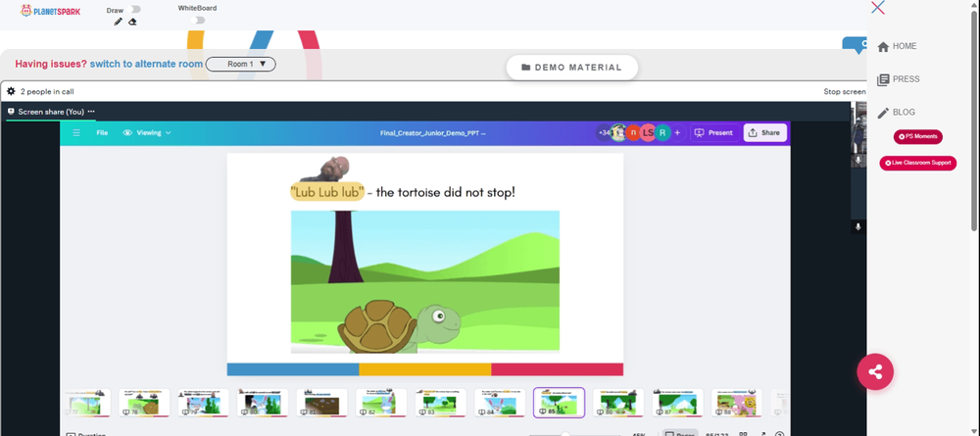Click the Canva Share button
The image size is (980, 436).
764,132
